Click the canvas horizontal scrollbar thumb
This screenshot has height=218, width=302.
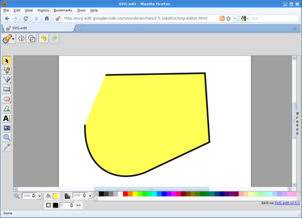click(152, 189)
